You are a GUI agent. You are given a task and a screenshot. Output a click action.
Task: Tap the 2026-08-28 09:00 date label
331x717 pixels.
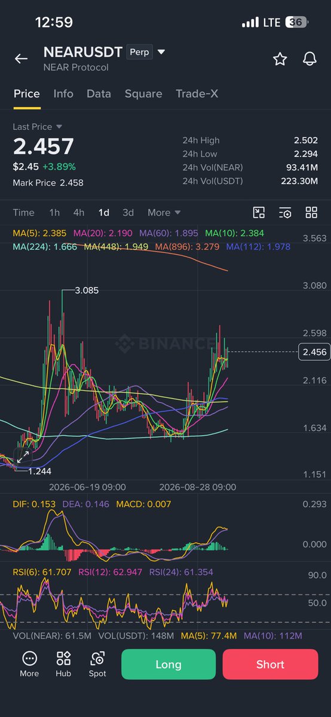click(x=198, y=487)
